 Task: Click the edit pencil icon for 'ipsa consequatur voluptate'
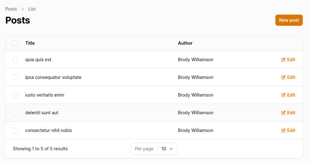(x=283, y=77)
